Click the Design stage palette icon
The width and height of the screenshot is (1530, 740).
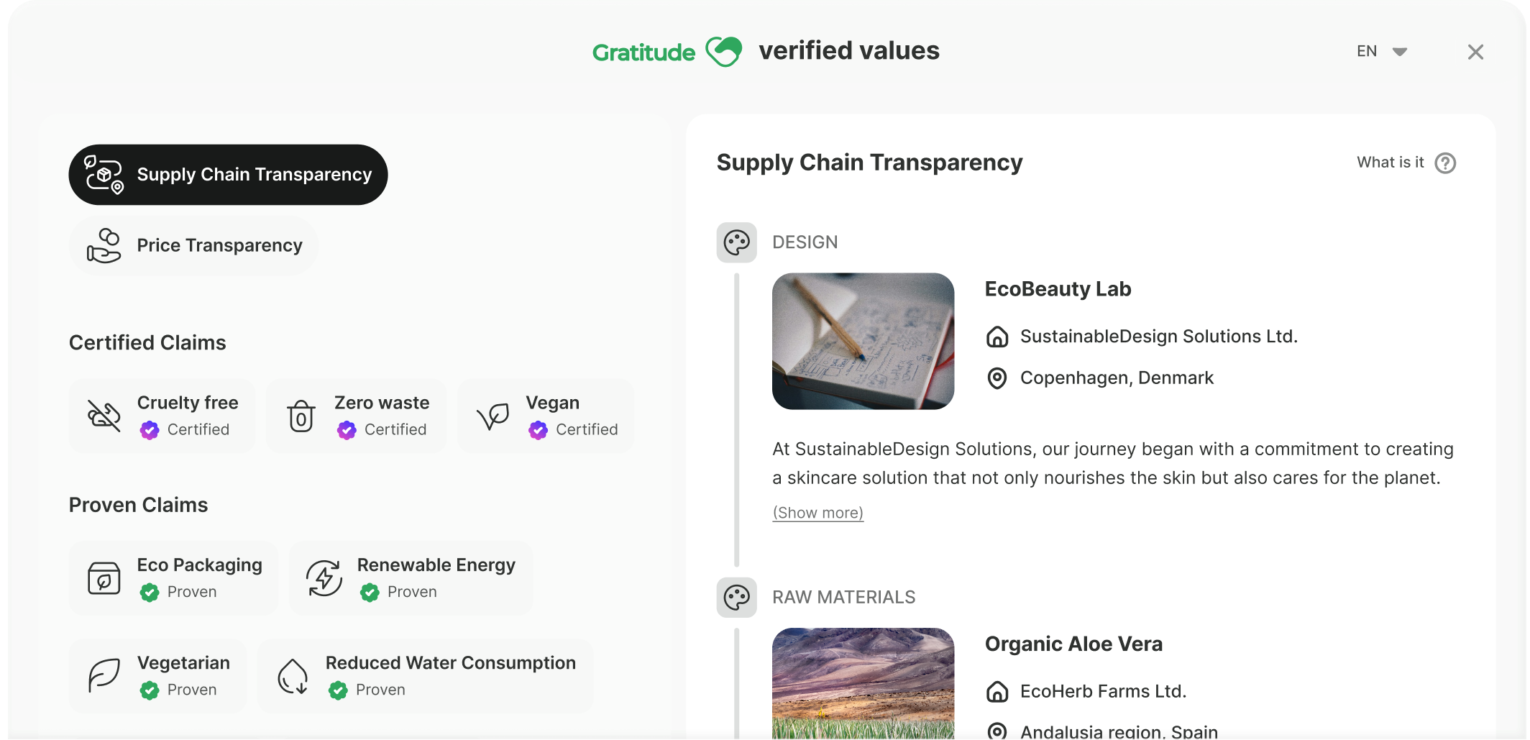click(736, 242)
